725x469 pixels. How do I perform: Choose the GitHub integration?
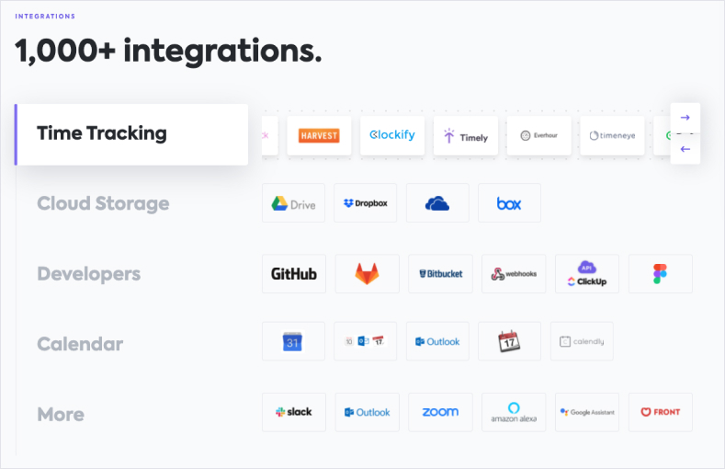[x=294, y=274]
